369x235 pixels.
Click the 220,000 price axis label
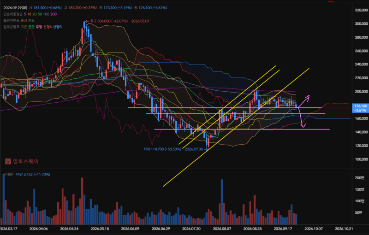[x=361, y=78]
